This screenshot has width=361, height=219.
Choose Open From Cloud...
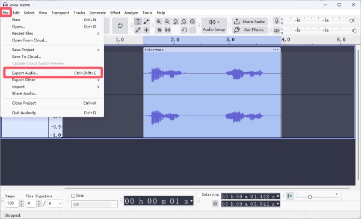click(53, 40)
